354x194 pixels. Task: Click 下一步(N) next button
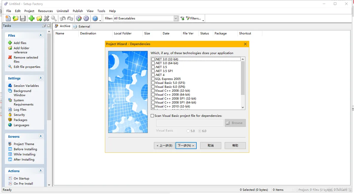pyautogui.click(x=186, y=146)
